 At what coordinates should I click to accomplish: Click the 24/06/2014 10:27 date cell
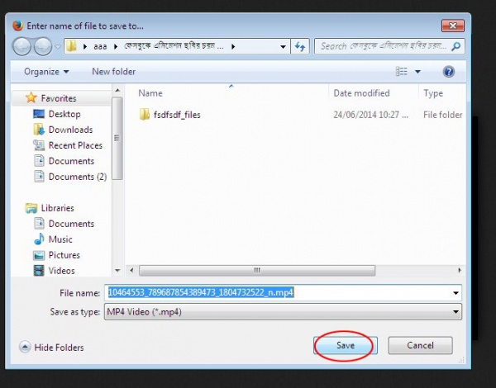pyautogui.click(x=370, y=115)
